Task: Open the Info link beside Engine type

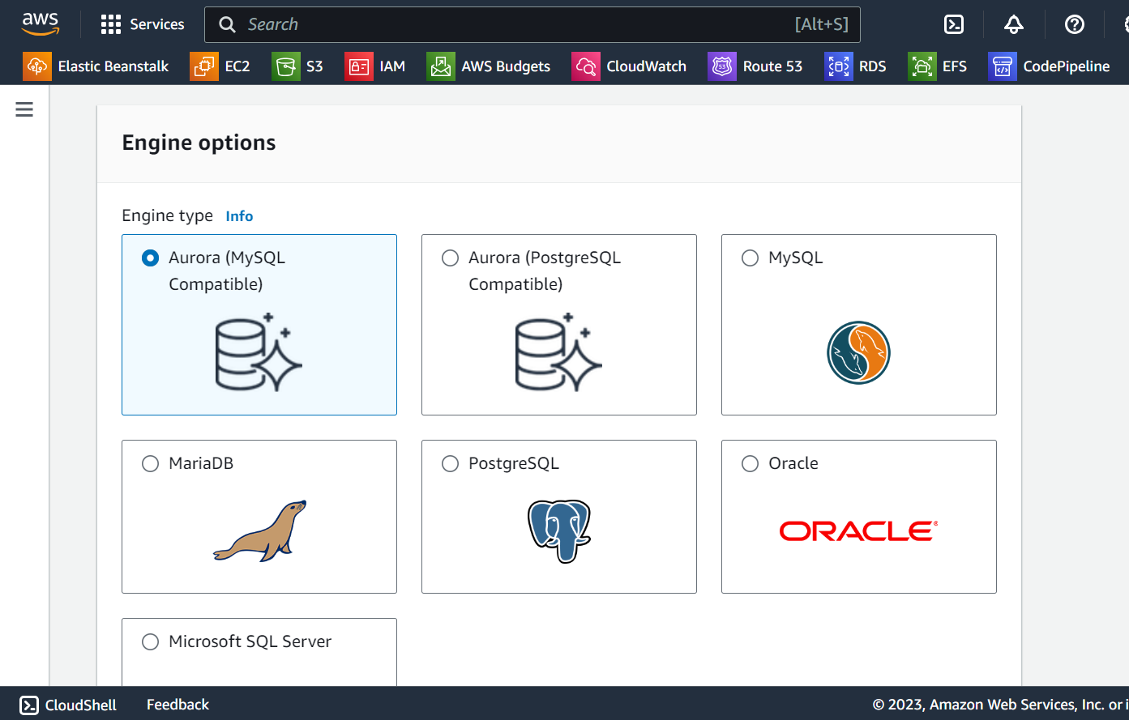Action: tap(239, 216)
